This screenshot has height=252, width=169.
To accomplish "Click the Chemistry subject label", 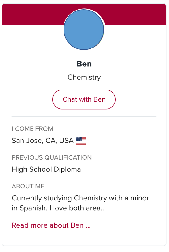I will click(84, 77).
